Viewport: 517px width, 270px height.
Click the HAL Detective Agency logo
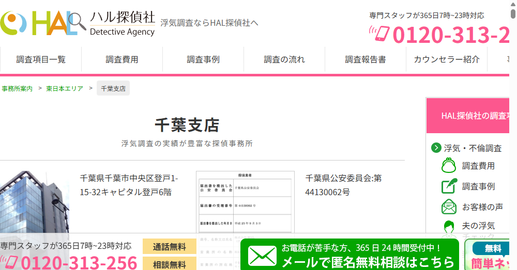(x=78, y=23)
